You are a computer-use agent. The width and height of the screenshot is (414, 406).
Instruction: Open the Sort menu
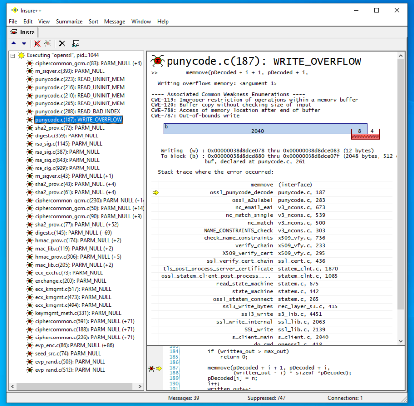(x=93, y=21)
